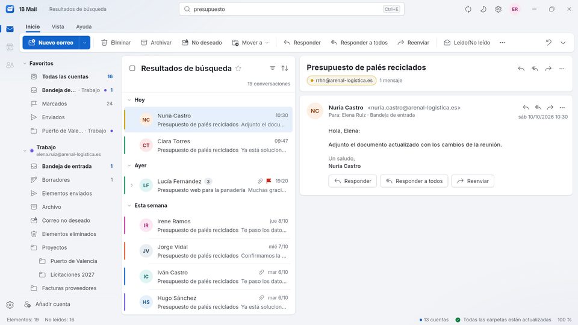Collapse the Hoy group
This screenshot has height=325, width=578.
[129, 100]
